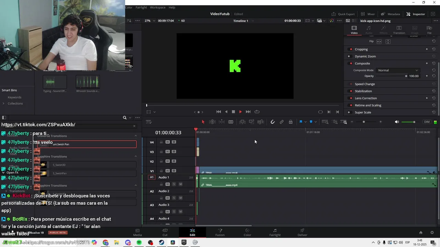
Task: Click the Flip horizontal button
Action: (x=379, y=42)
